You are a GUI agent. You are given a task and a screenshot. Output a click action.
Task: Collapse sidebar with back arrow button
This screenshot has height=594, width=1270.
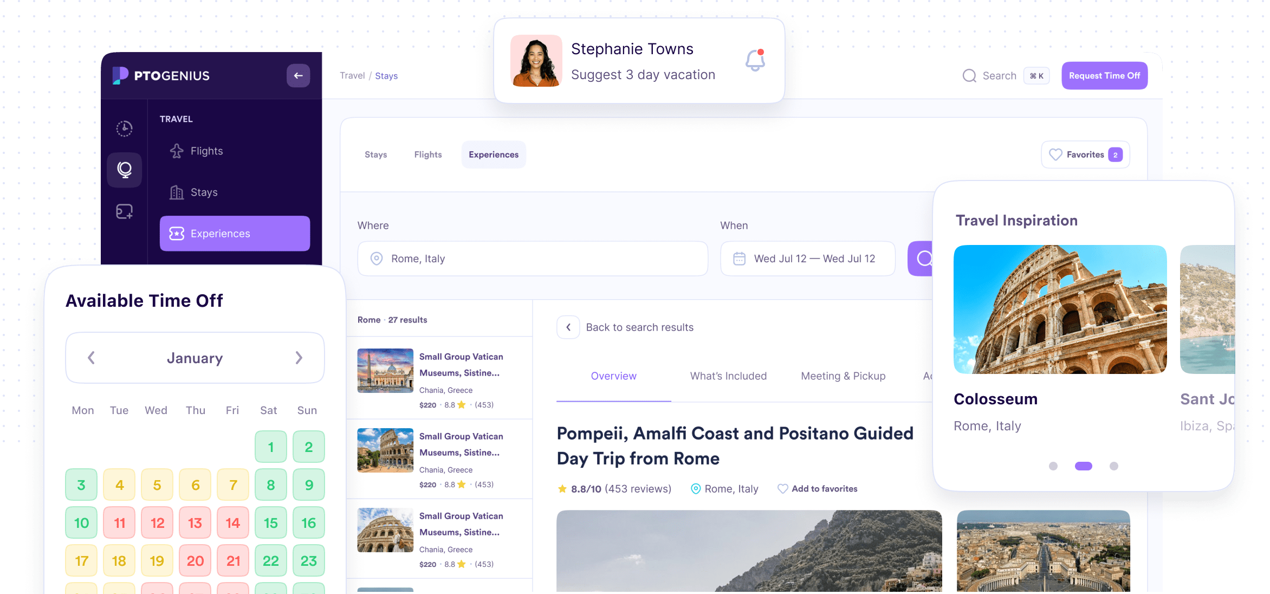click(298, 76)
